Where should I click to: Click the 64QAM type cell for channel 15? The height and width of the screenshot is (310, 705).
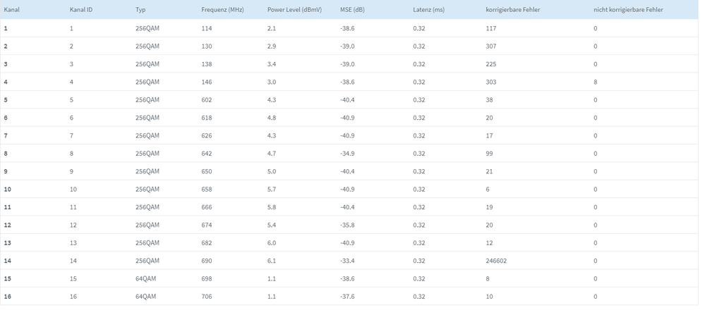coord(145,279)
